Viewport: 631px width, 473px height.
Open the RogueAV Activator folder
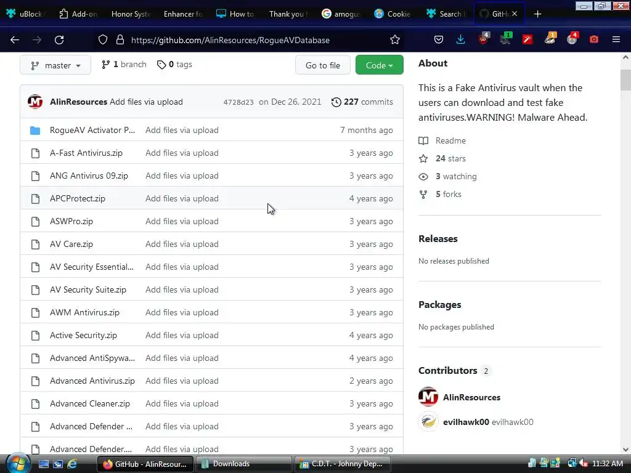(x=92, y=131)
